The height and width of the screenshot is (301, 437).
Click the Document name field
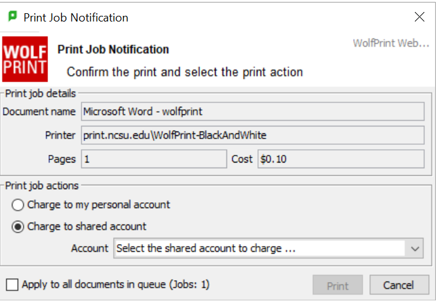tap(252, 112)
